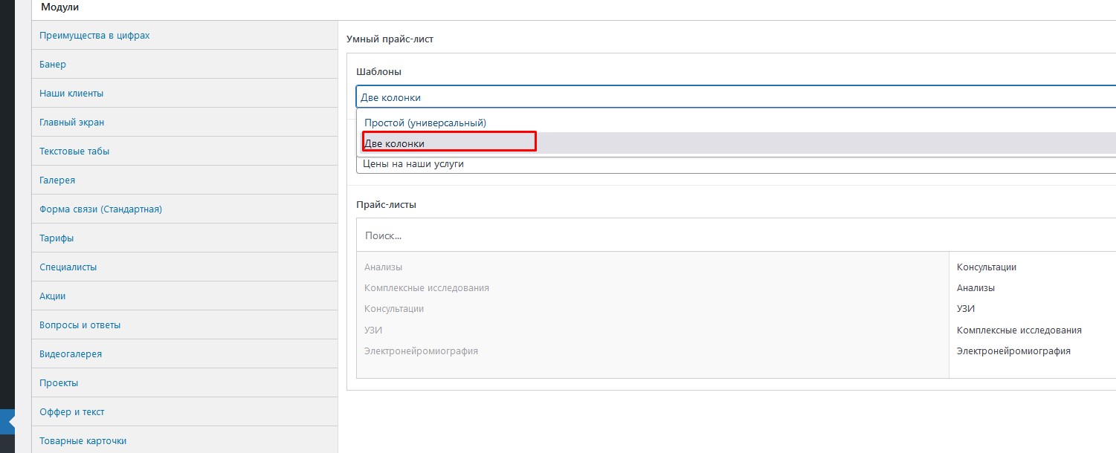Select the Текстовые табы module
Viewport: 1116px width, 453px height.
pos(74,151)
